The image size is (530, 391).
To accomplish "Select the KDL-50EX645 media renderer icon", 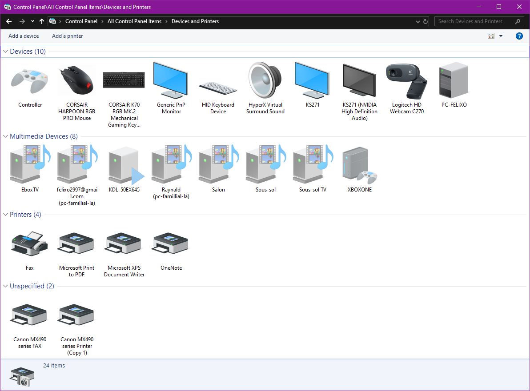I will 126,165.
